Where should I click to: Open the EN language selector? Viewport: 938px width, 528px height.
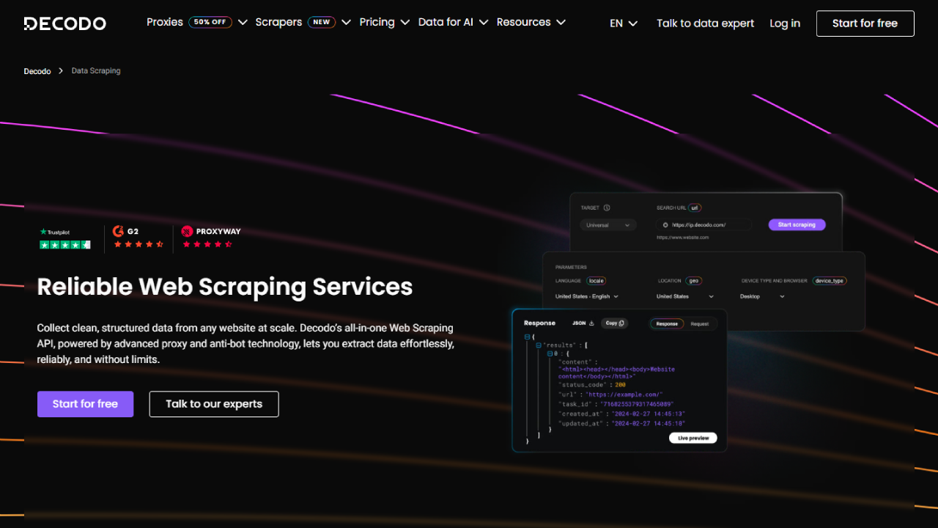tap(622, 23)
